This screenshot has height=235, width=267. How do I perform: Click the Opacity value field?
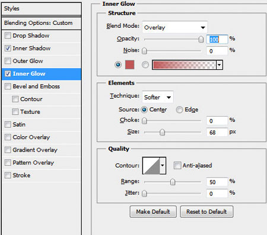pos(217,39)
